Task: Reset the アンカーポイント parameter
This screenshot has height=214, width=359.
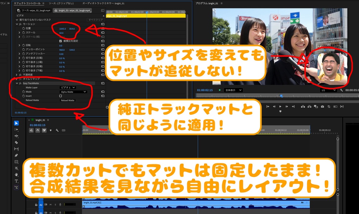Action: click(103, 49)
